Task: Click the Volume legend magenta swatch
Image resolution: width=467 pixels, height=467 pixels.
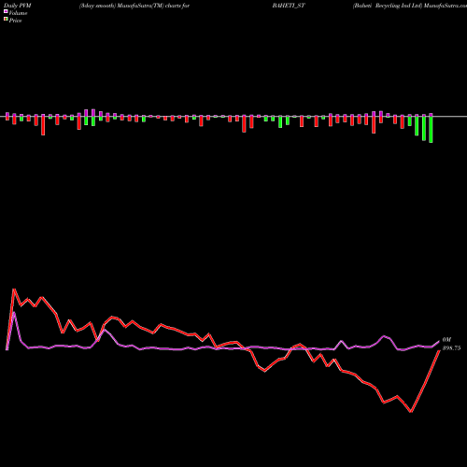Action: (6, 12)
